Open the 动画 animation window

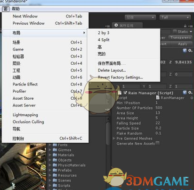46,77
